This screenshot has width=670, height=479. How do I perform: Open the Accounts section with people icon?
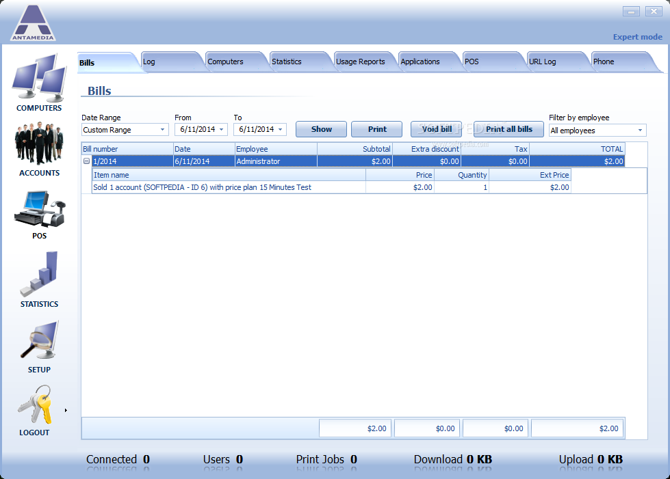39,149
